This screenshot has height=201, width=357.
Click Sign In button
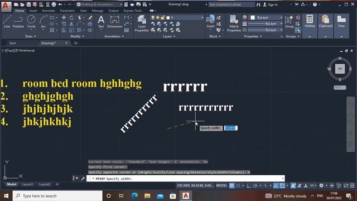[x=271, y=4]
